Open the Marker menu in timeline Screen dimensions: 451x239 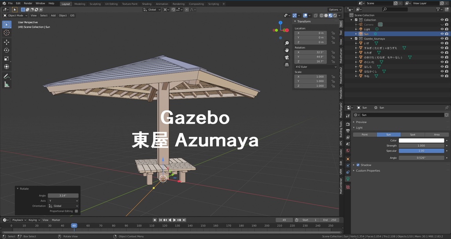pyautogui.click(x=56, y=220)
